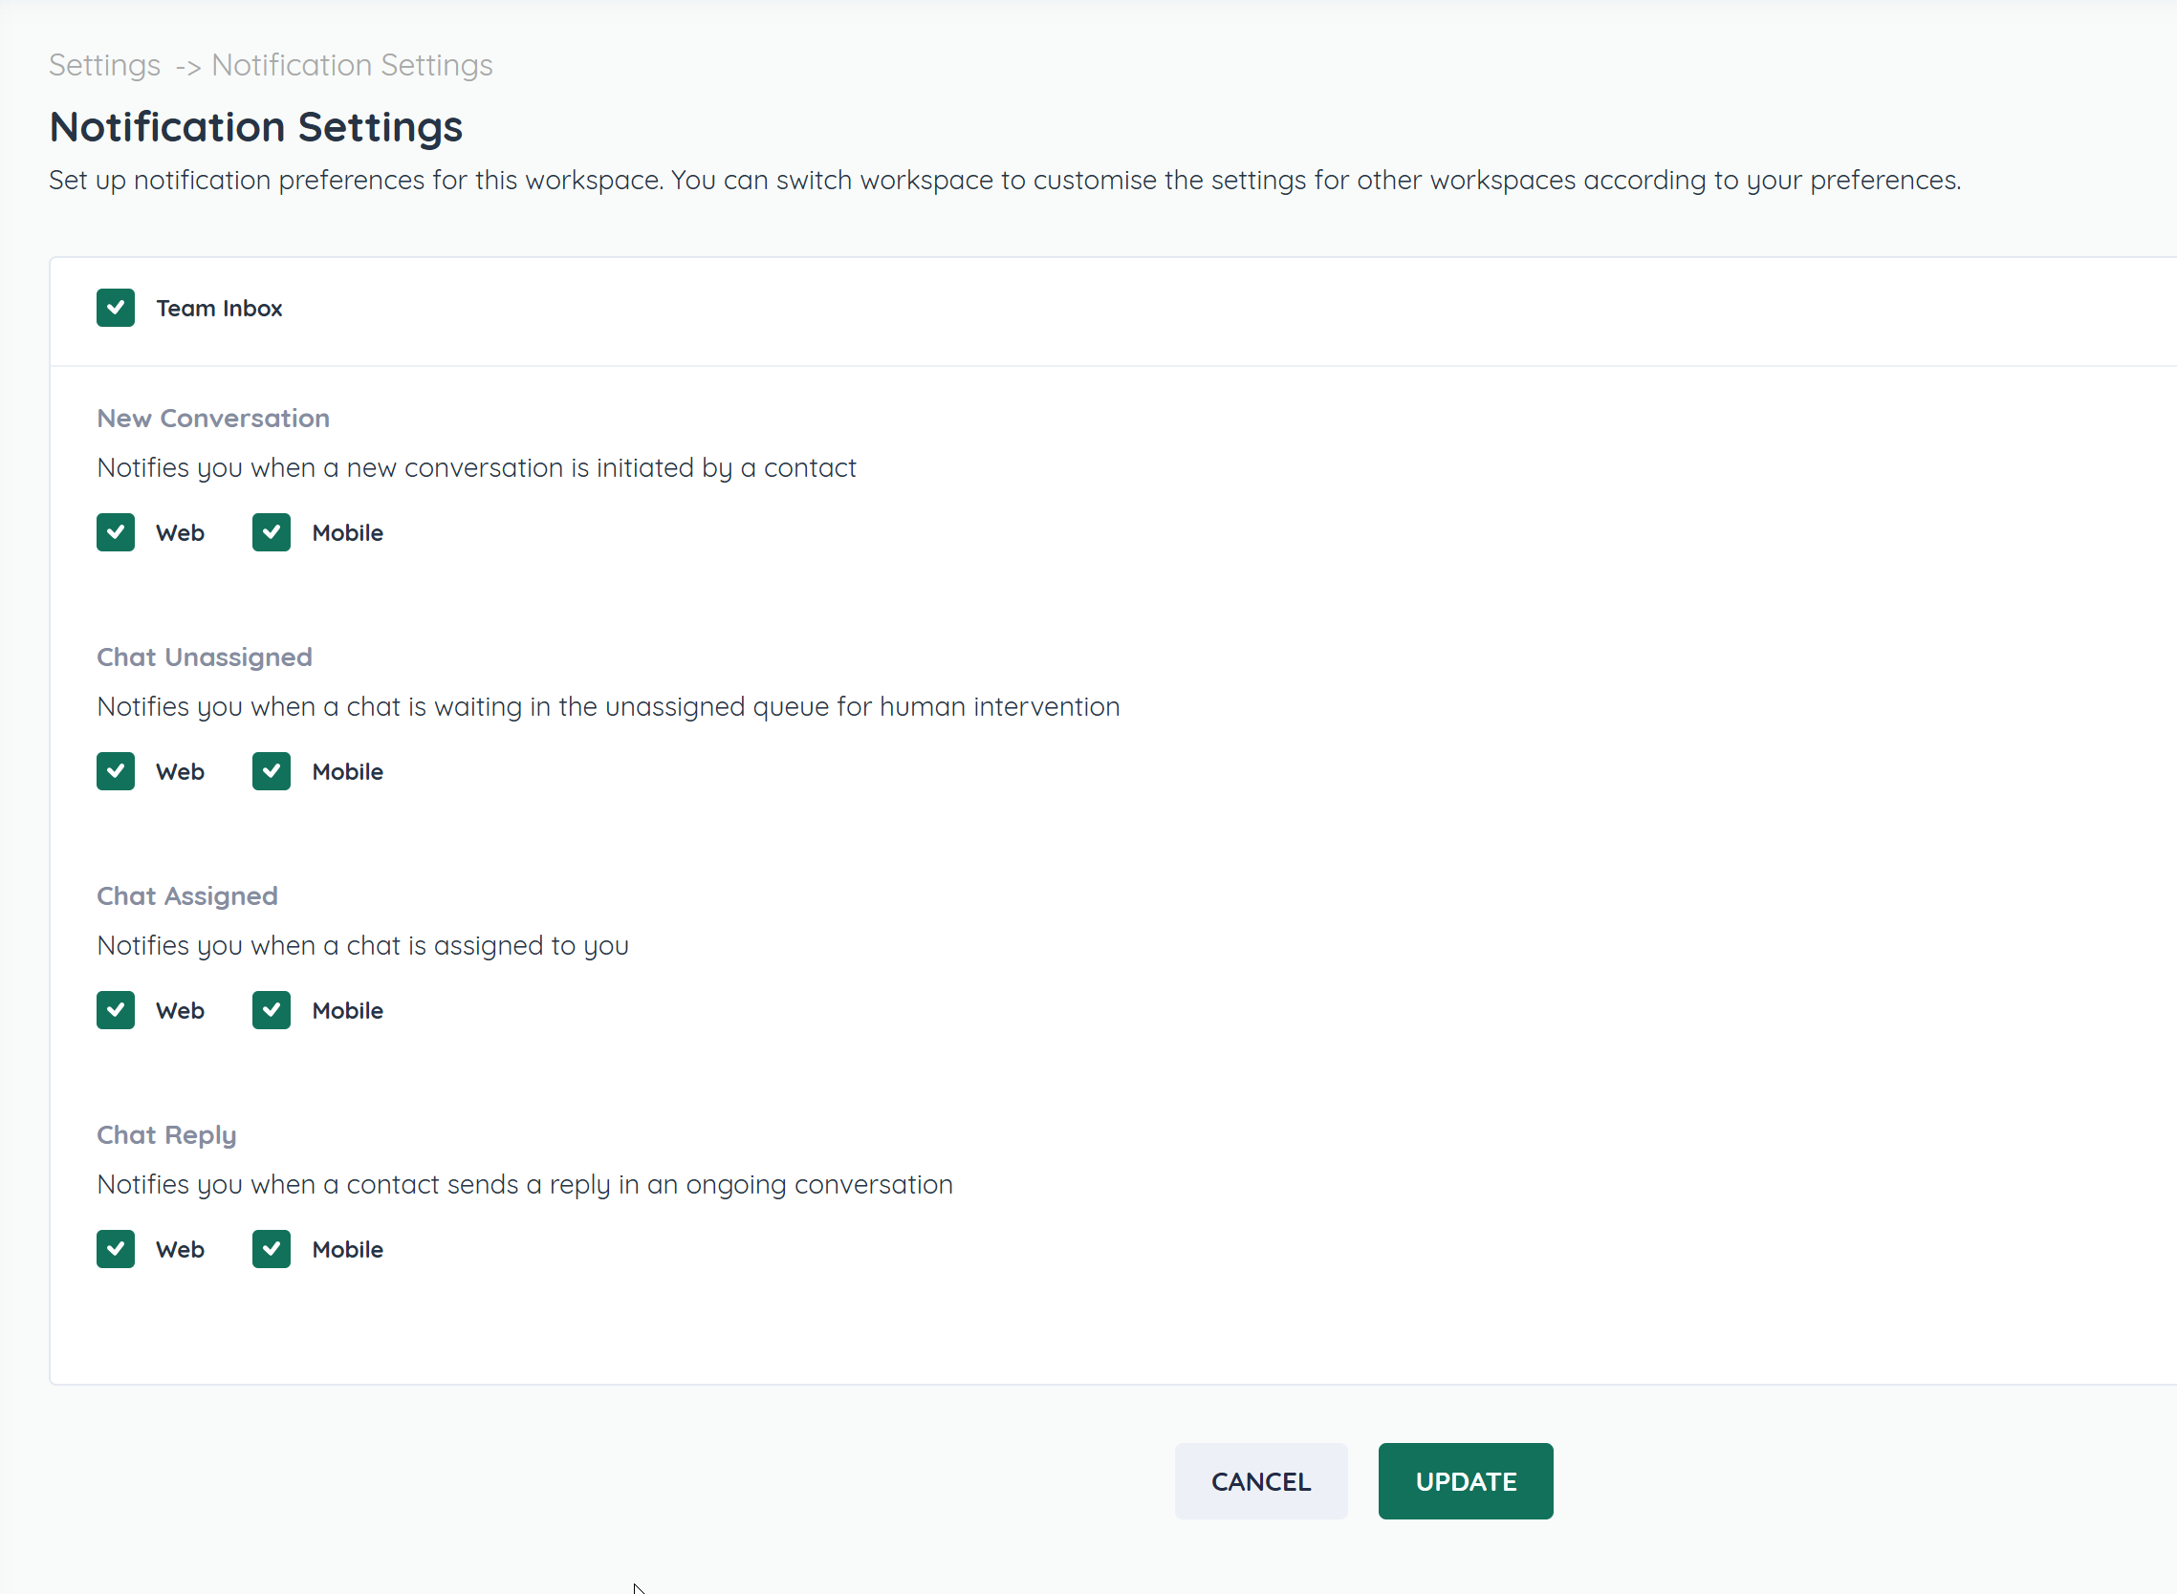Click the New Conversation section heading
Viewport: 2177px width, 1594px height.
tap(213, 418)
